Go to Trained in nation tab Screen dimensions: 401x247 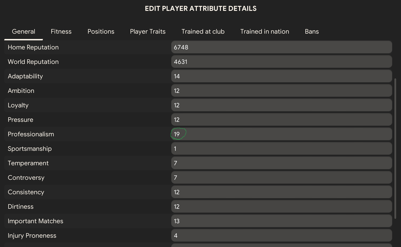click(x=264, y=32)
